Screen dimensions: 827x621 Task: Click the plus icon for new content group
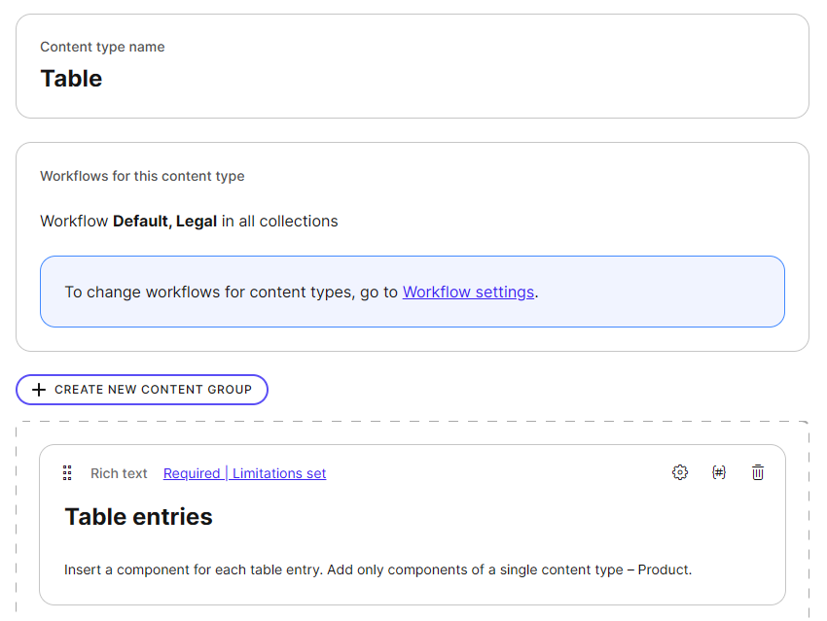pos(39,390)
